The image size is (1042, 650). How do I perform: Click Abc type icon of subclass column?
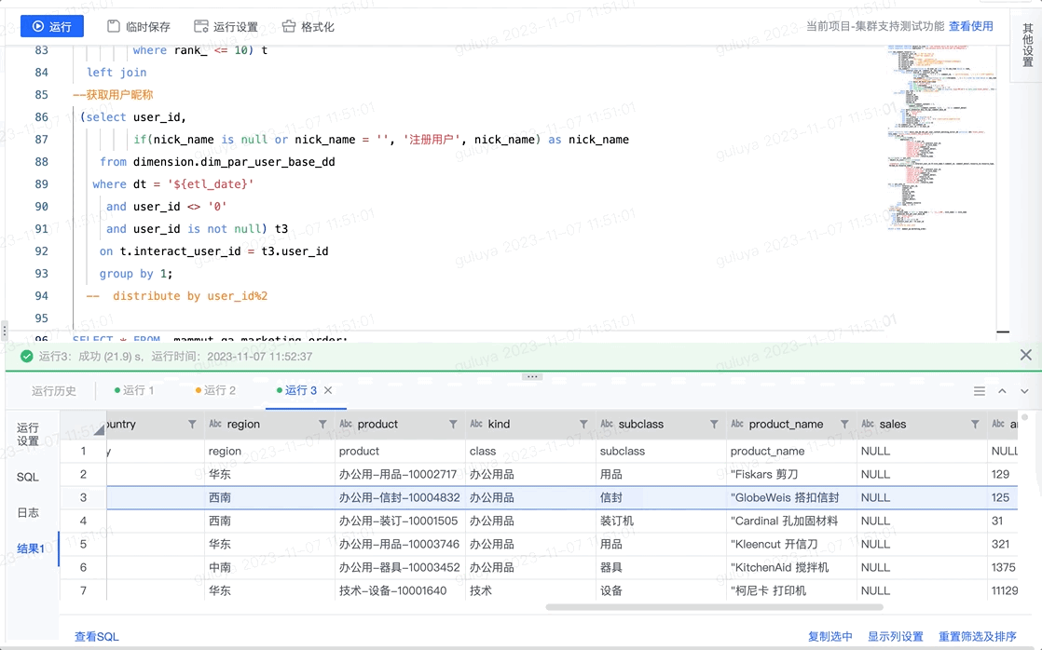607,424
